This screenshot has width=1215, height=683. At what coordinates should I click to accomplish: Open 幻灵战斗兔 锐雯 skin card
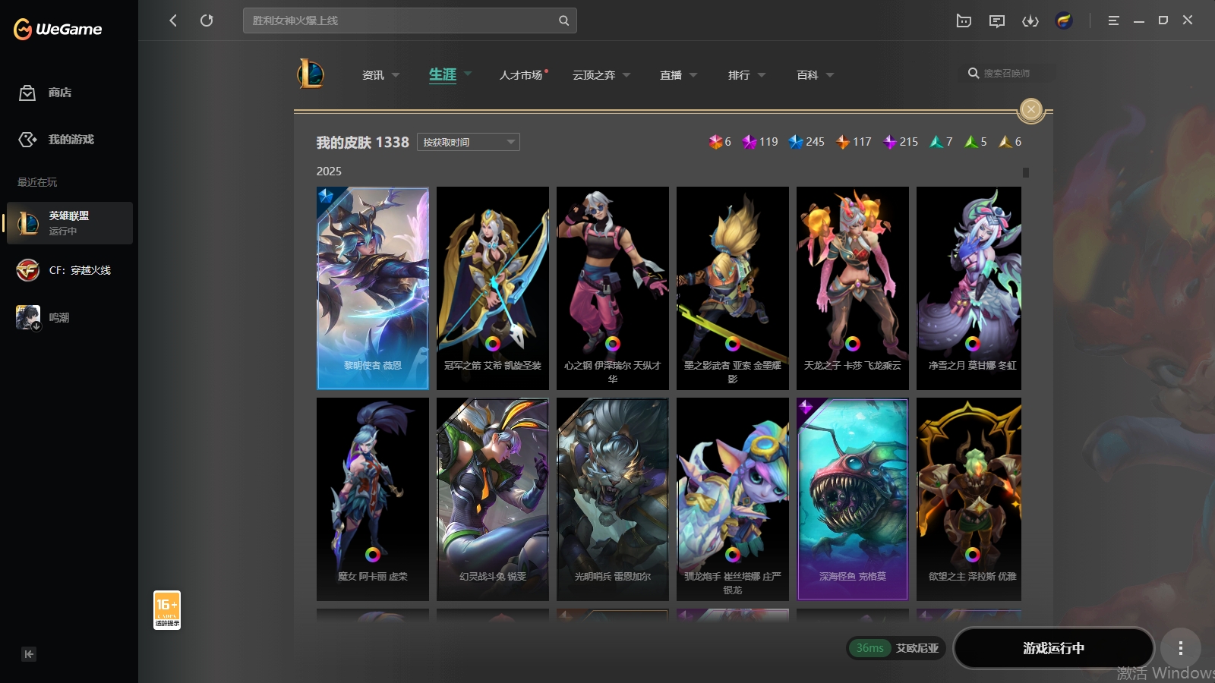(x=493, y=499)
